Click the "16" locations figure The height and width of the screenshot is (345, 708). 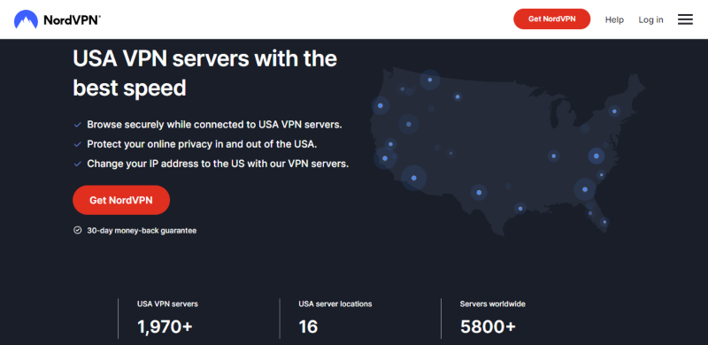[308, 326]
